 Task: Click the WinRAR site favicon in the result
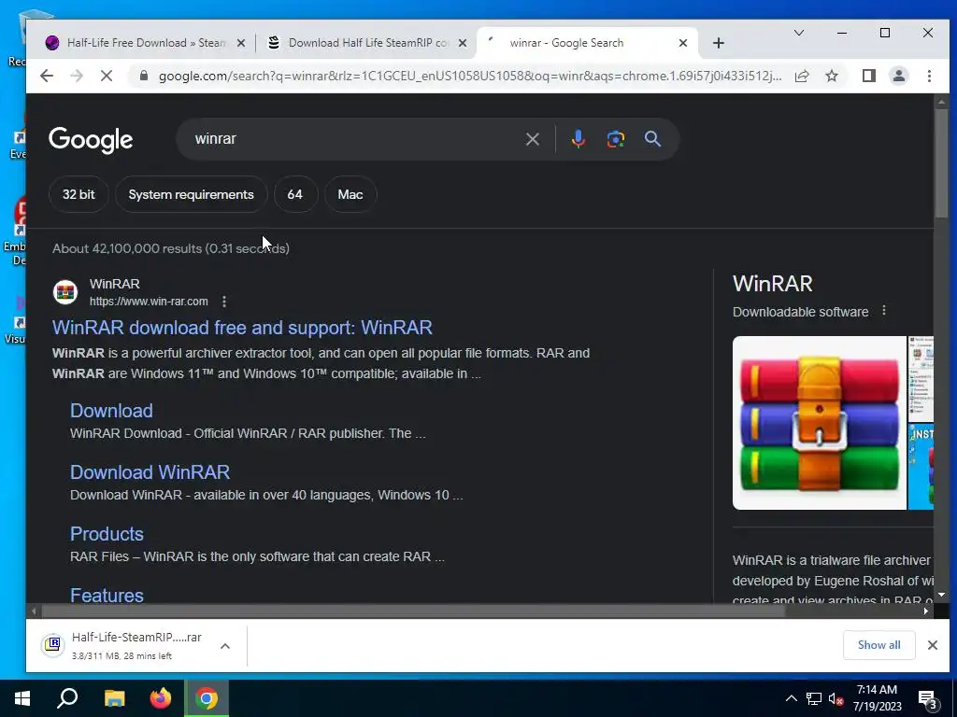(x=65, y=292)
